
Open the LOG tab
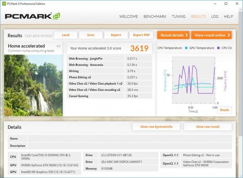coord(215,16)
